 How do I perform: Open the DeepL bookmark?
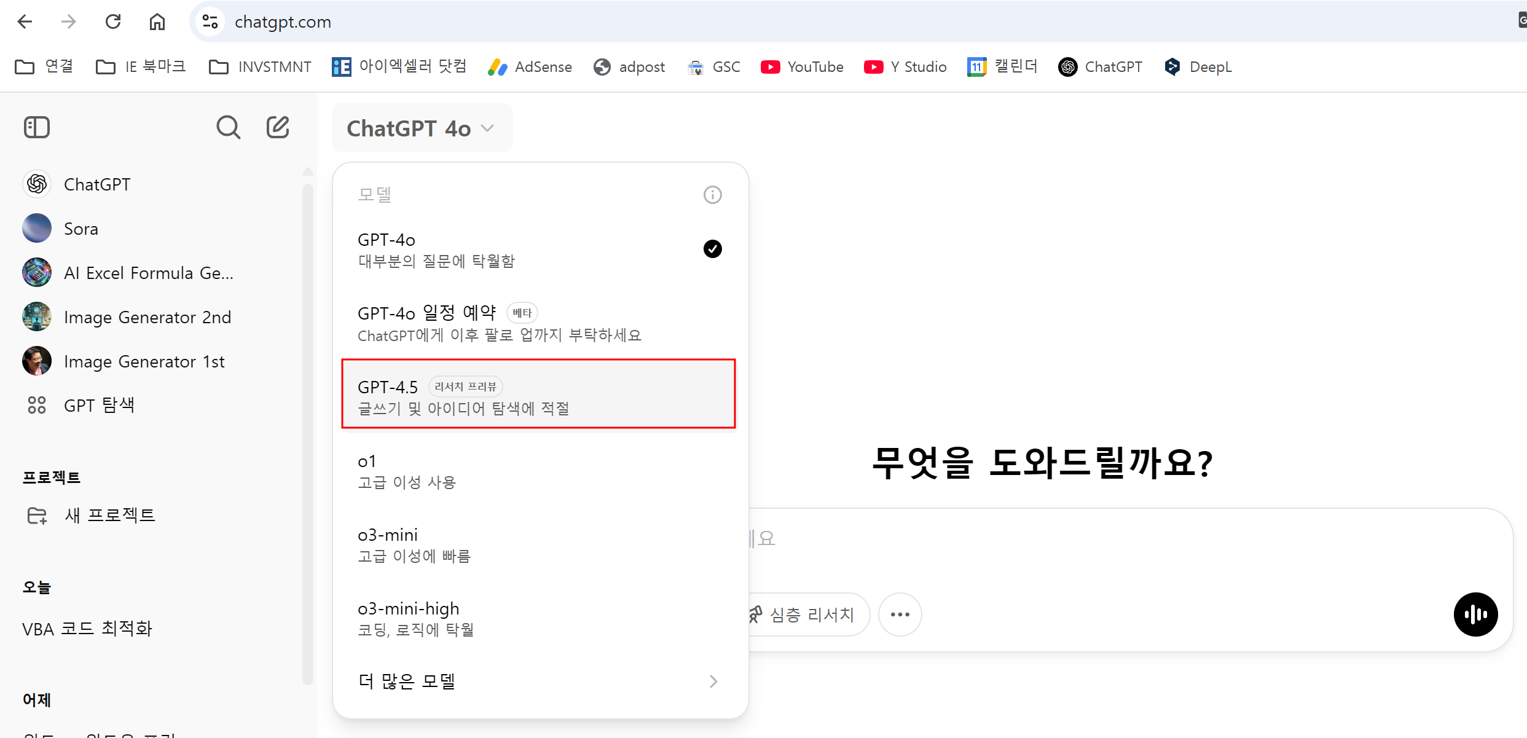coord(1198,66)
